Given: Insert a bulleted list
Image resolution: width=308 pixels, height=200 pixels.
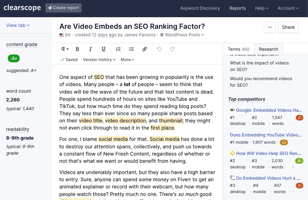Looking at the screenshot, I should [131, 49].
